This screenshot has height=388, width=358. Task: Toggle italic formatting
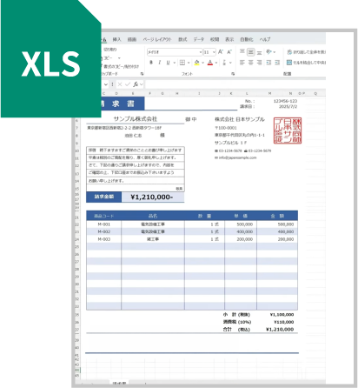159,63
